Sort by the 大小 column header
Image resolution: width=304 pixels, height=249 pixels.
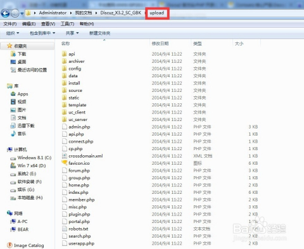click(239, 44)
